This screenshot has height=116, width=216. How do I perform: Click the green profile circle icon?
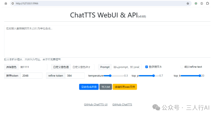(x=196, y=3)
